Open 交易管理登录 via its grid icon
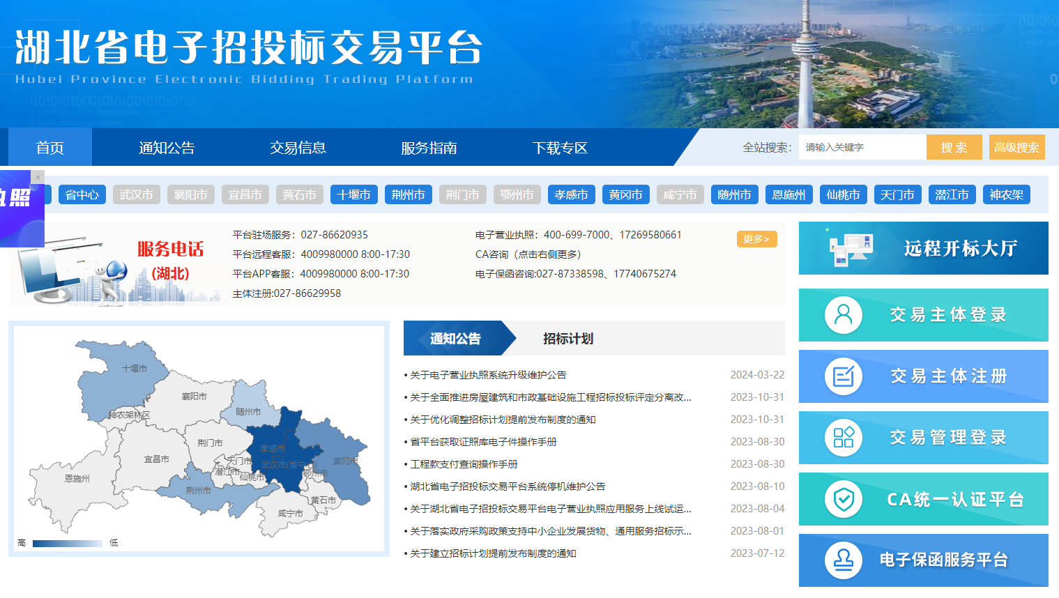Viewport: 1059px width, 598px height. click(845, 437)
